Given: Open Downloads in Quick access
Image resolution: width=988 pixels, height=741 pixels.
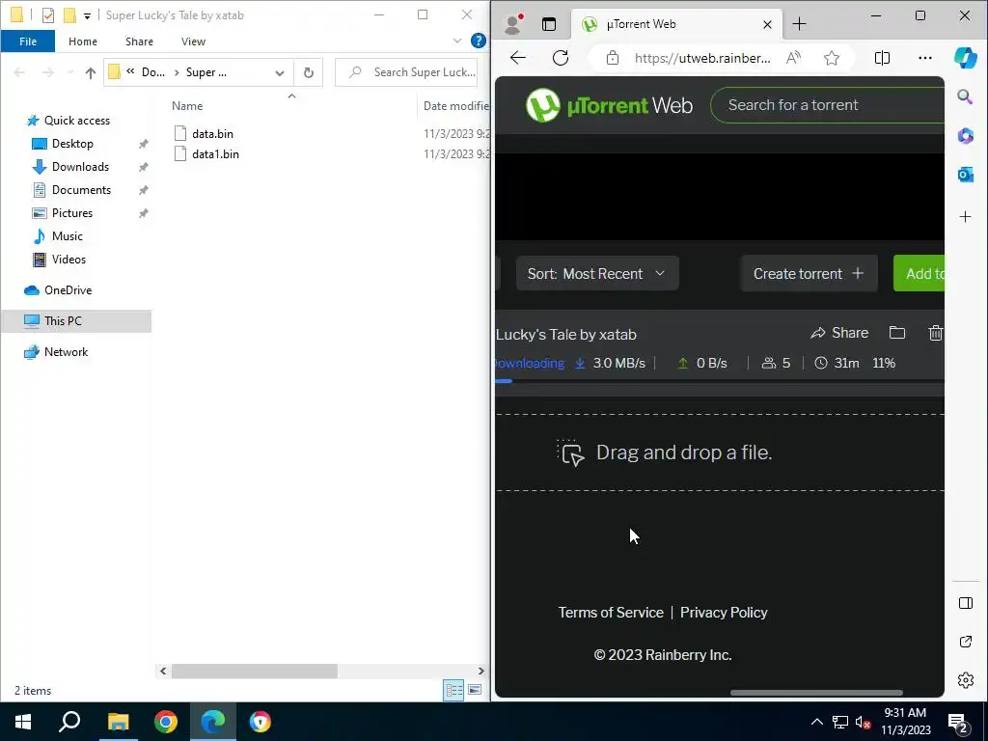Looking at the screenshot, I should point(80,166).
